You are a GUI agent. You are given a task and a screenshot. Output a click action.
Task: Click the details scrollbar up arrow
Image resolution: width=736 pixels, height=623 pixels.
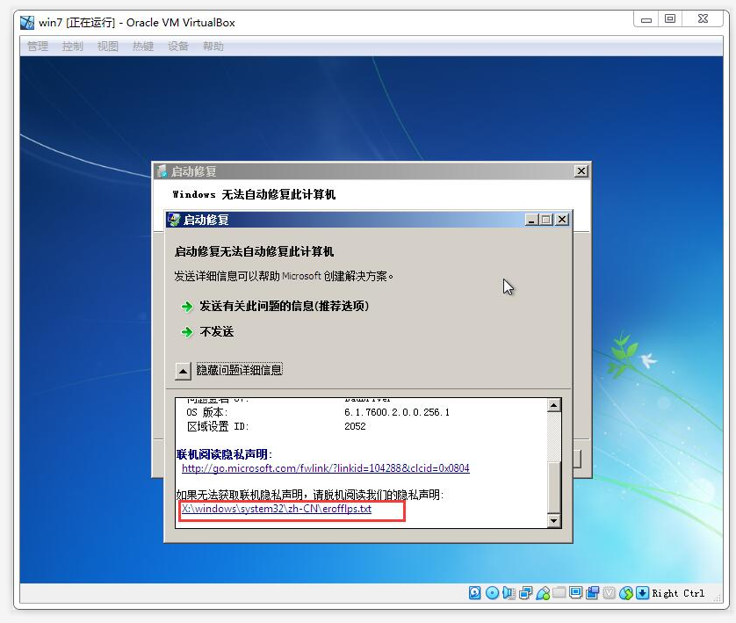pos(554,405)
